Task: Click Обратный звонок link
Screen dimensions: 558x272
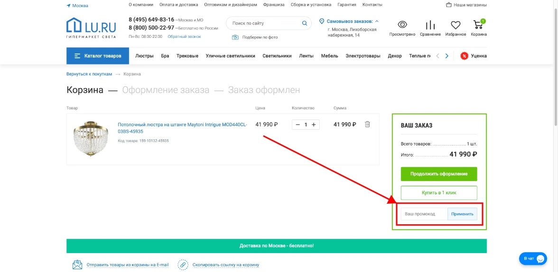Action: (184, 36)
